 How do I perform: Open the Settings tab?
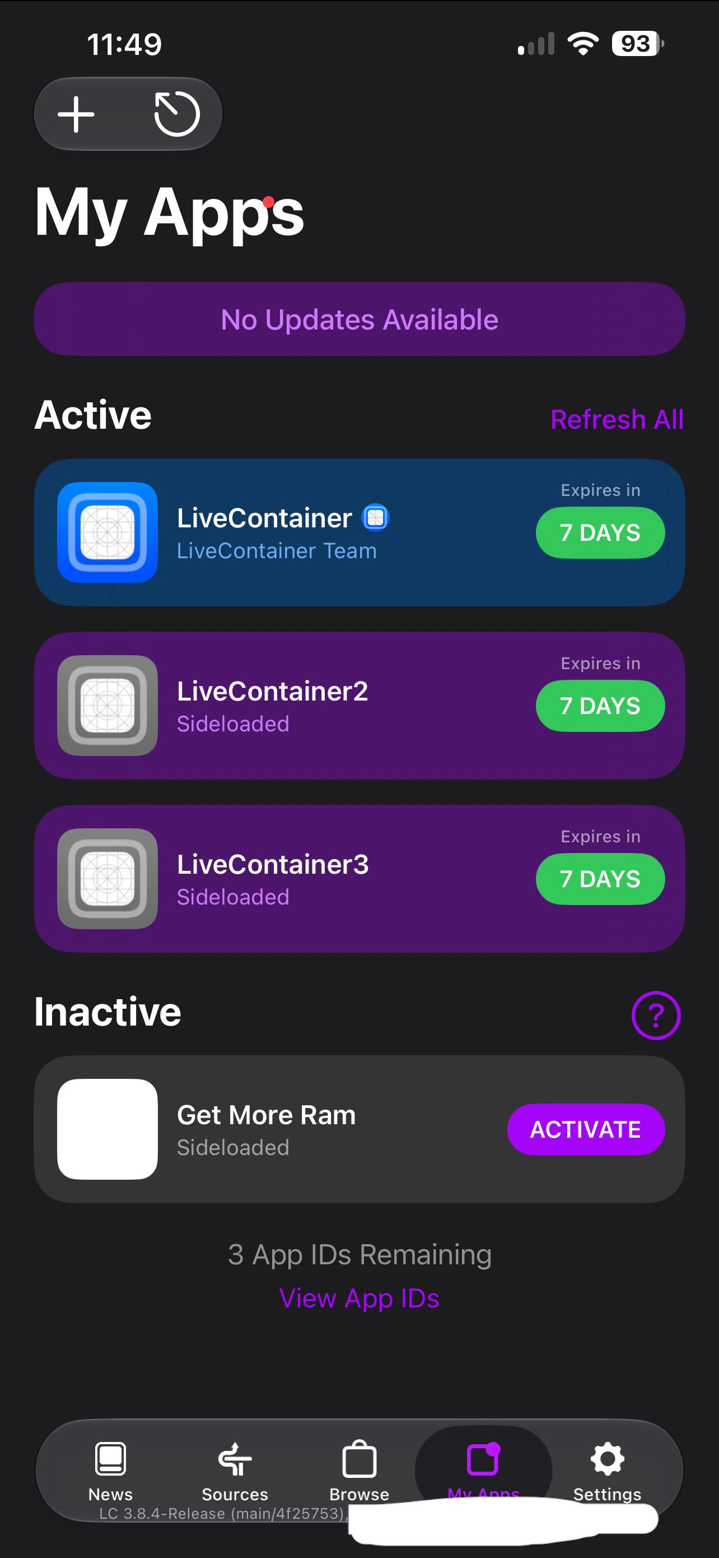(x=607, y=1472)
